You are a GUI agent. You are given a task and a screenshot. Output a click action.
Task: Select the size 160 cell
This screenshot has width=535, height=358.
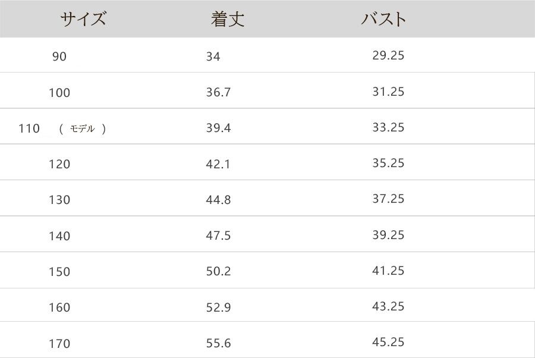point(59,307)
